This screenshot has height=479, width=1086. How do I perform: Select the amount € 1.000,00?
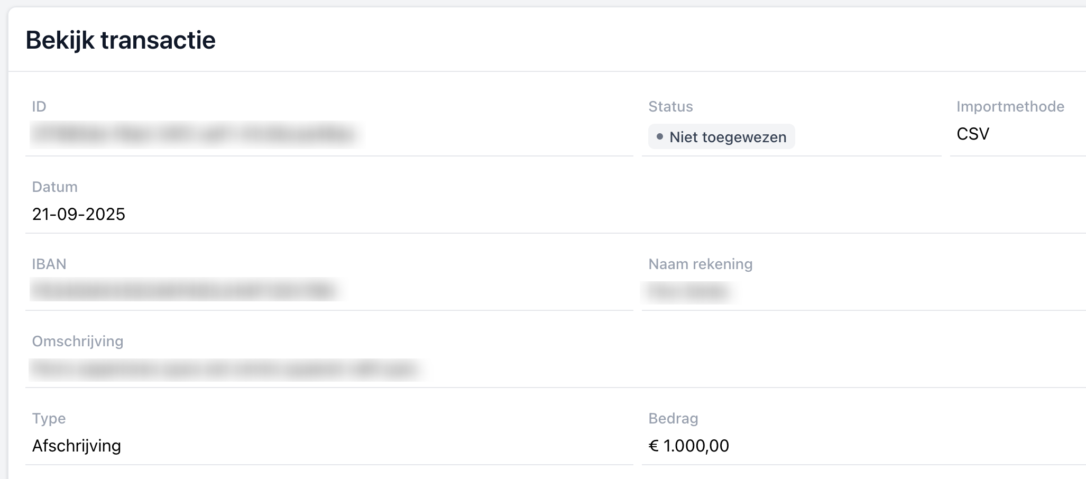(x=688, y=446)
